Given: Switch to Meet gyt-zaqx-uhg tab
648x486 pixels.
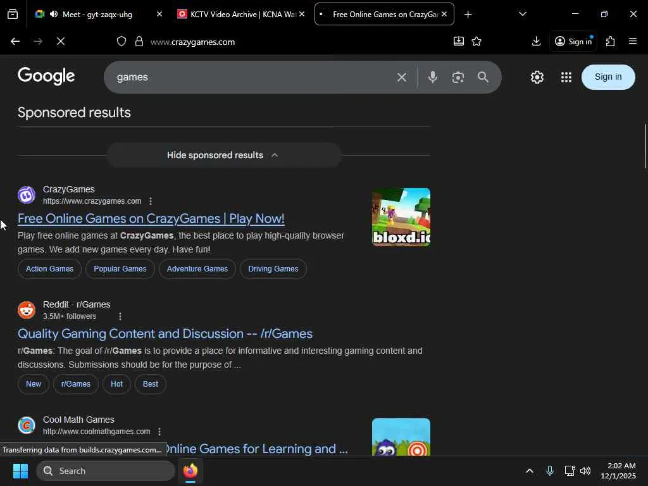Looking at the screenshot, I should click(x=97, y=15).
